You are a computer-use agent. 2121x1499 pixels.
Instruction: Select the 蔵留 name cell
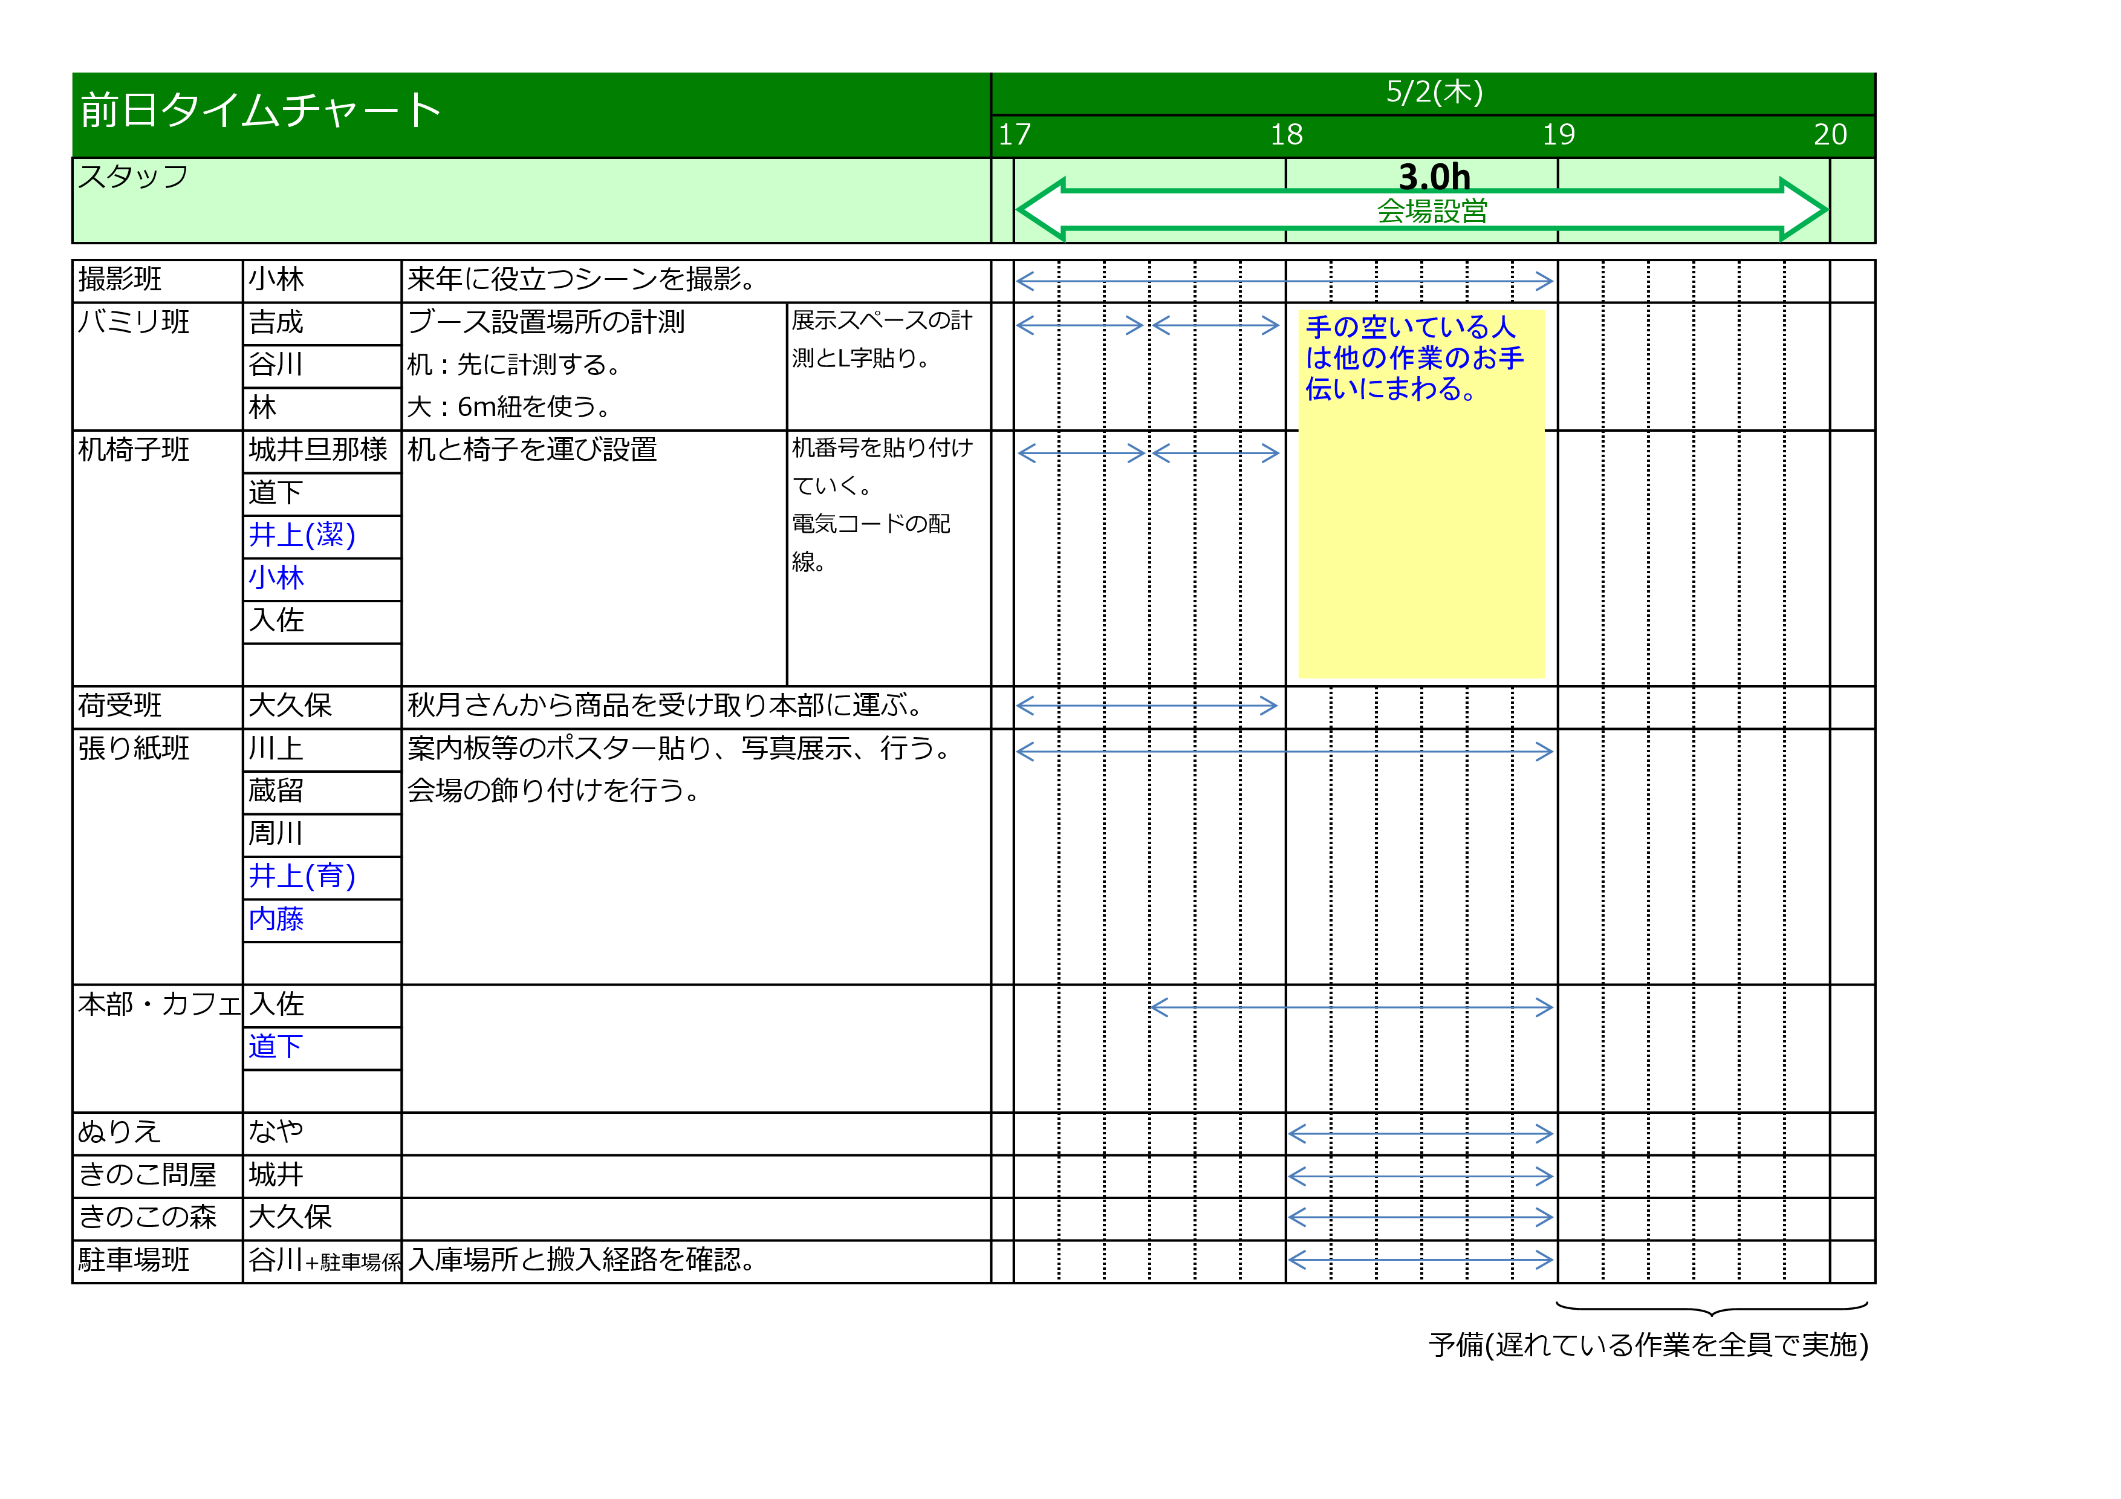coord(322,793)
